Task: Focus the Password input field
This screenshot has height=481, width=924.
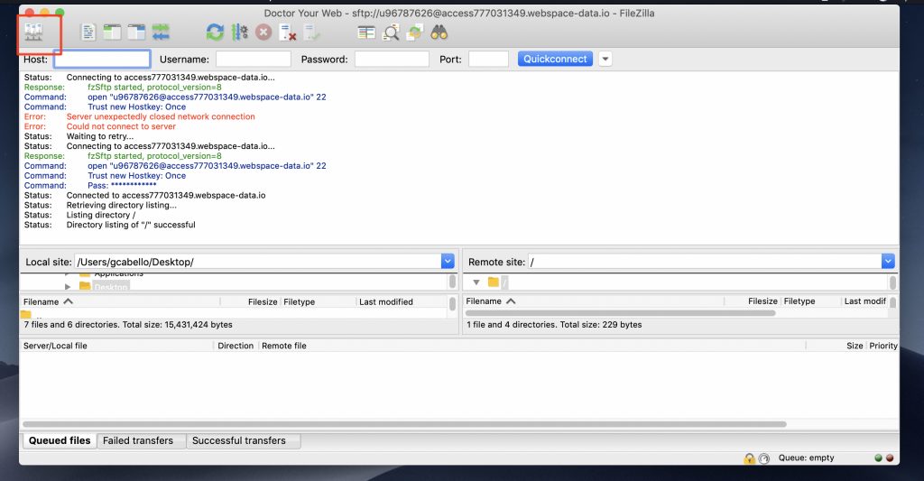Action: [392, 59]
